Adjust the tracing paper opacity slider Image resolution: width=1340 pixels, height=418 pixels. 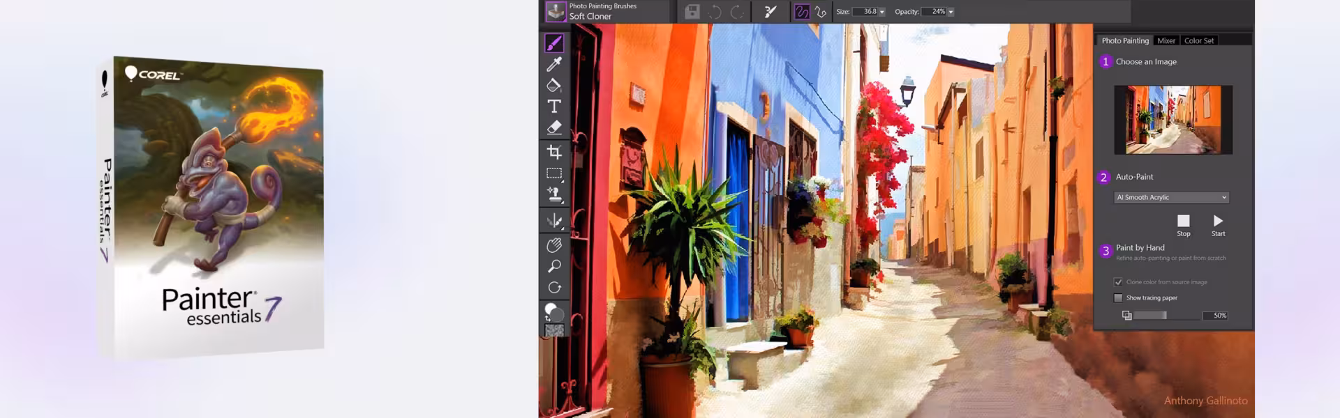click(x=1167, y=316)
